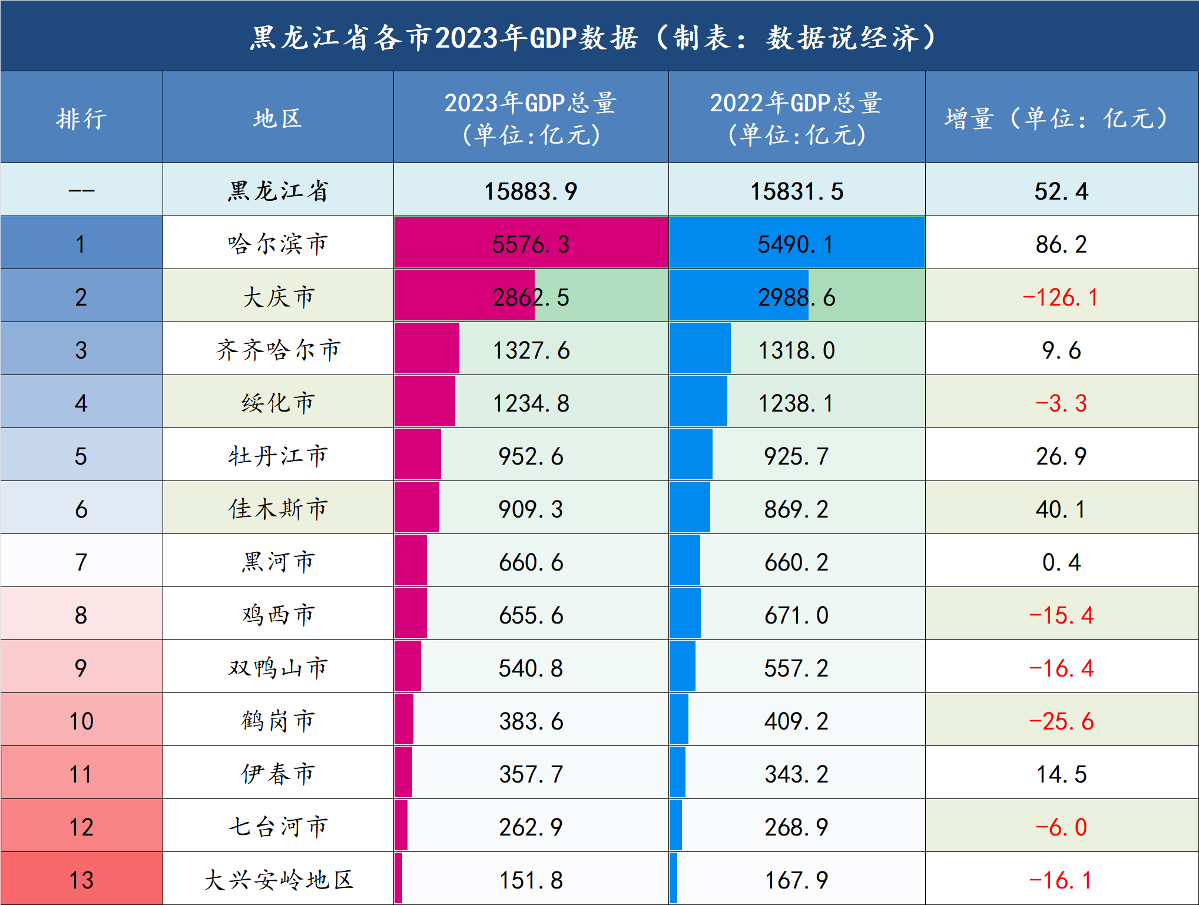1199x905 pixels.
Task: Select the 鹤岗市 cell
Action: point(278,721)
